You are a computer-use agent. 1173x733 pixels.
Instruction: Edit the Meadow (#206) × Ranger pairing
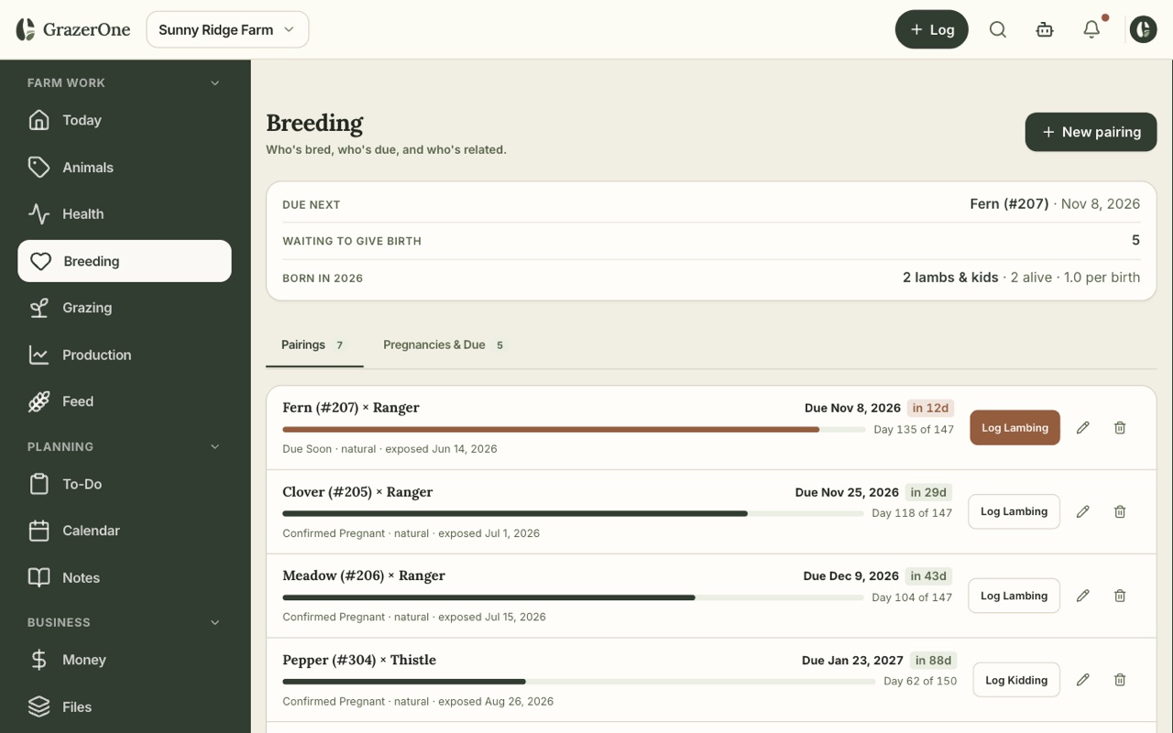(1083, 596)
